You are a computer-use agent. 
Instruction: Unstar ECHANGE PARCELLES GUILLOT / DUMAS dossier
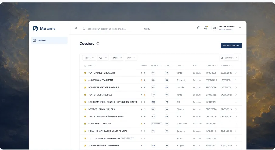85,131
